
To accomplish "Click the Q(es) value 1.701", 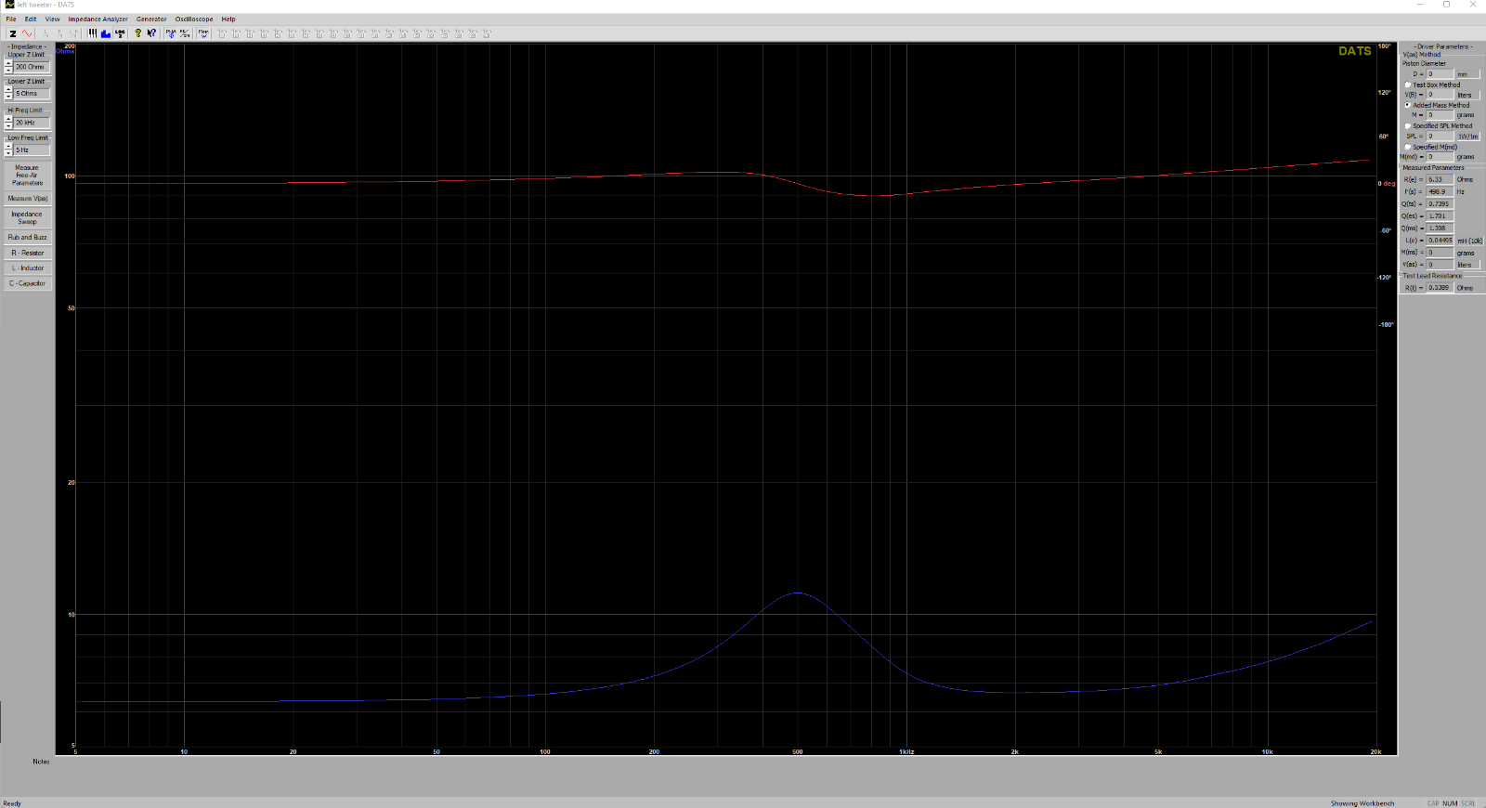I will pos(1440,215).
